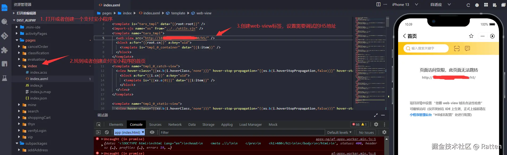
Task: Activate the element inspector picker in debugger
Action: [99, 124]
